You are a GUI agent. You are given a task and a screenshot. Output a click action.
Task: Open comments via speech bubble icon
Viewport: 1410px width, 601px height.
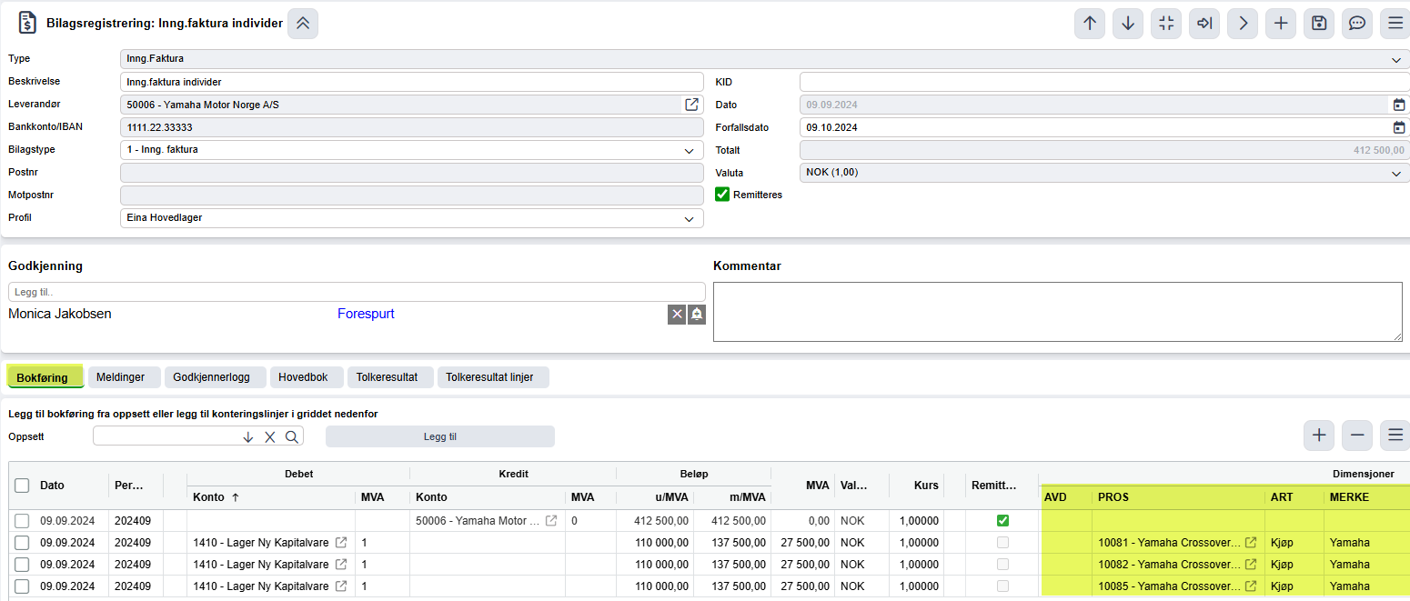click(x=1357, y=24)
